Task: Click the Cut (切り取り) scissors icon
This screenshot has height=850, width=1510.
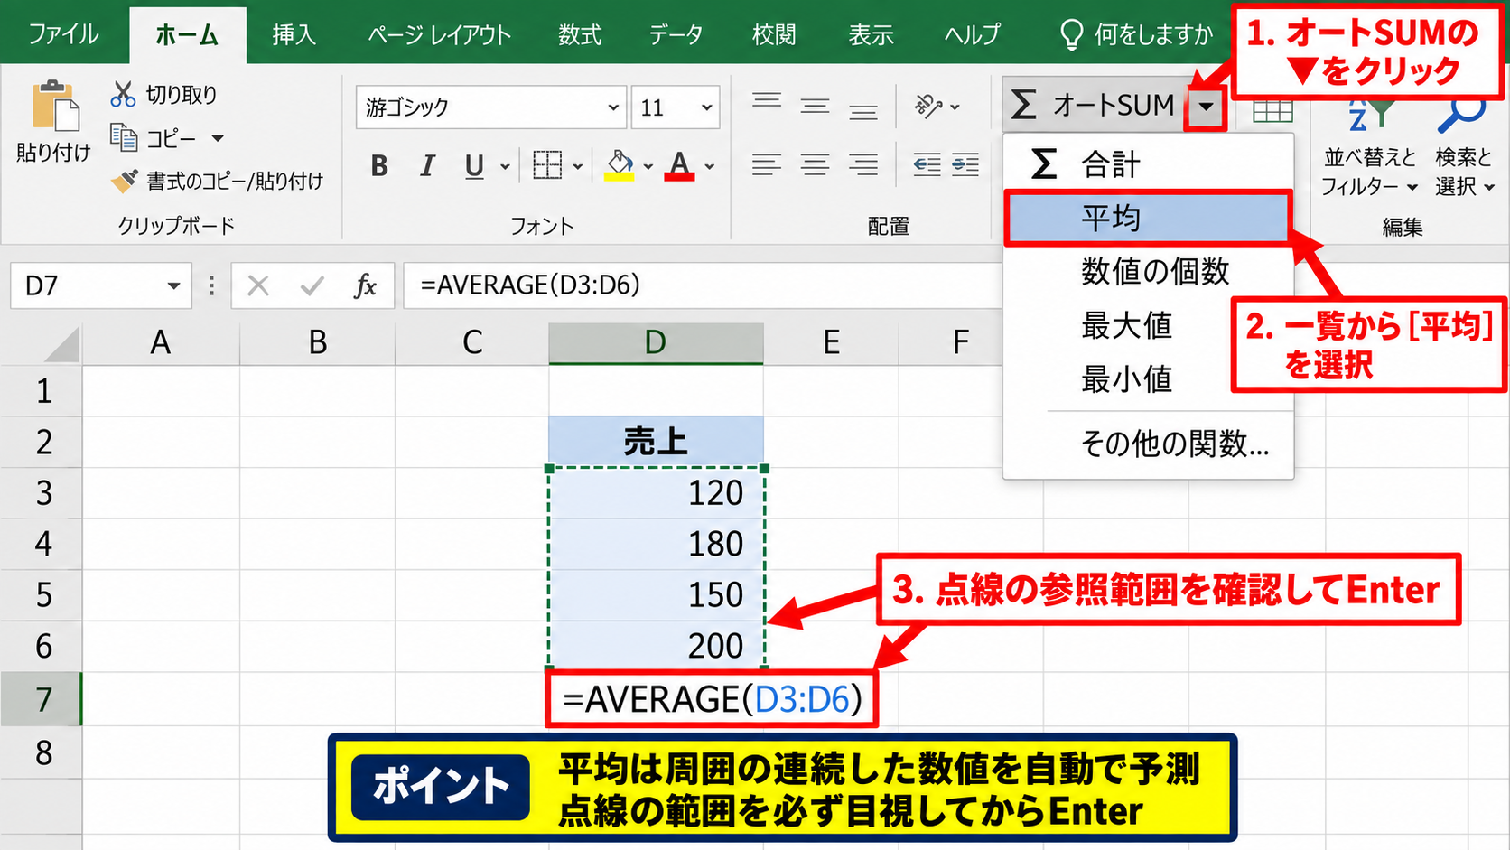Action: [122, 94]
